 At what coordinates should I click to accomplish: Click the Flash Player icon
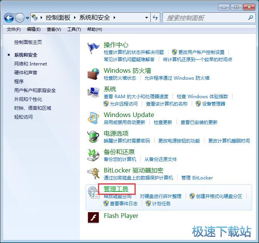tap(93, 217)
